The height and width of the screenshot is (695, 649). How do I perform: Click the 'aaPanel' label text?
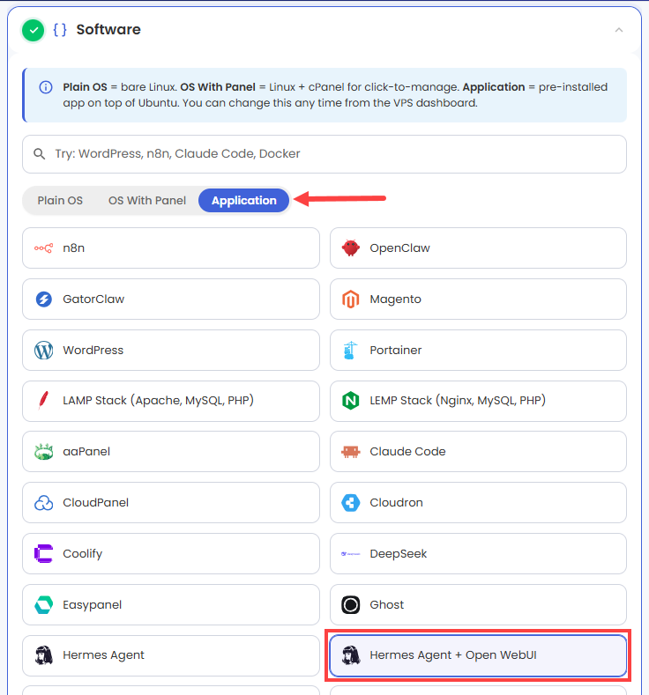point(86,452)
